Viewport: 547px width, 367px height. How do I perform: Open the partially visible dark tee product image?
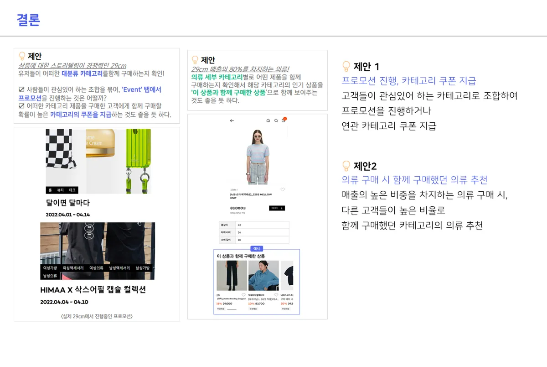click(x=287, y=276)
